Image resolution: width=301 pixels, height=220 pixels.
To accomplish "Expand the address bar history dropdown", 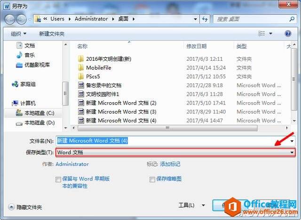I will click(x=195, y=19).
